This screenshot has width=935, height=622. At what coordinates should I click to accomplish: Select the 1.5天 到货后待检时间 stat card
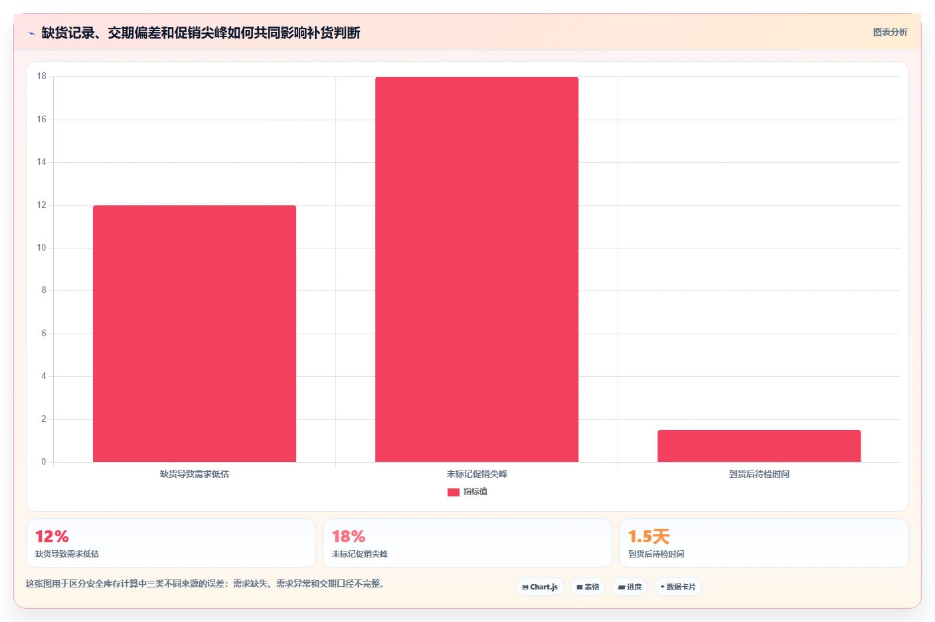[764, 543]
